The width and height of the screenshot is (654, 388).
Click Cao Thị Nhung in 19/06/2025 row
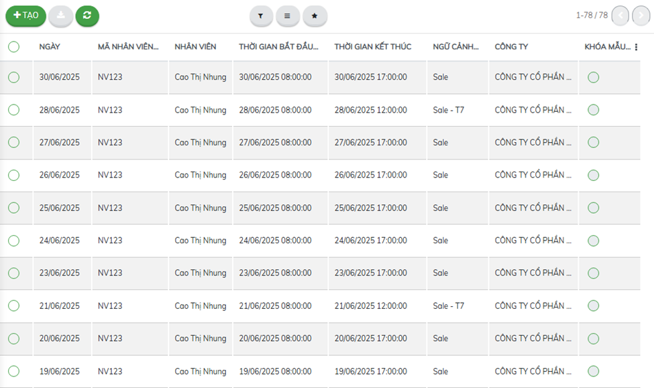coord(200,371)
